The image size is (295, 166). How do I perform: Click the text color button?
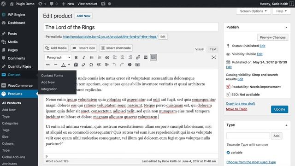pos(64,65)
